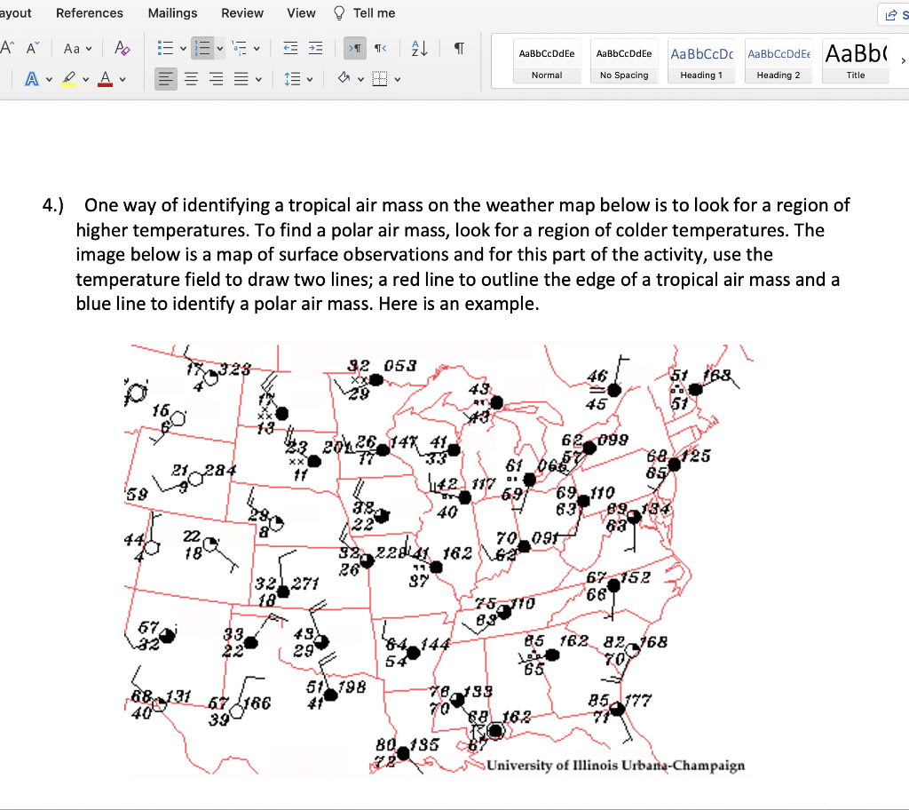Toggle center alignment
Image resolution: width=909 pixels, height=810 pixels.
click(x=191, y=79)
